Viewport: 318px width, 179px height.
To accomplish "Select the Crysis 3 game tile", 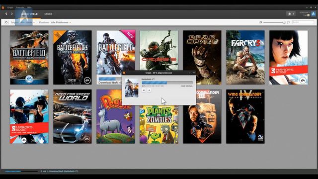I will (x=159, y=50).
